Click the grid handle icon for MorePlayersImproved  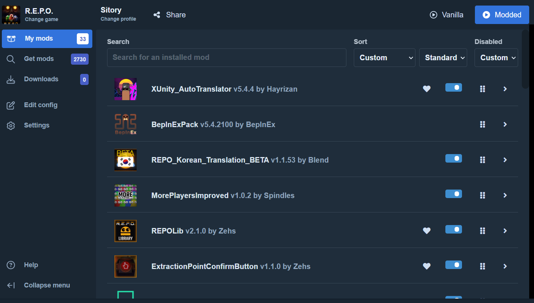click(482, 195)
